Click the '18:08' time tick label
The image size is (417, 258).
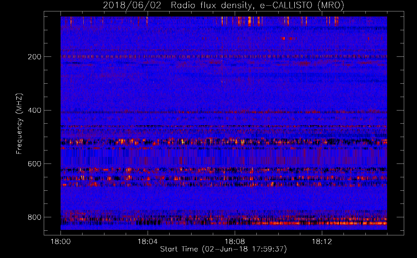[x=235, y=242]
